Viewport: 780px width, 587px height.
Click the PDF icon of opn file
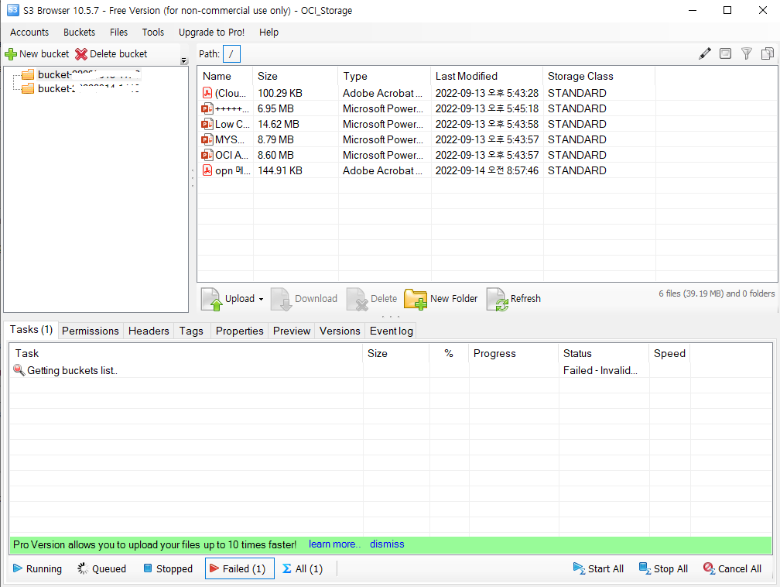[207, 170]
